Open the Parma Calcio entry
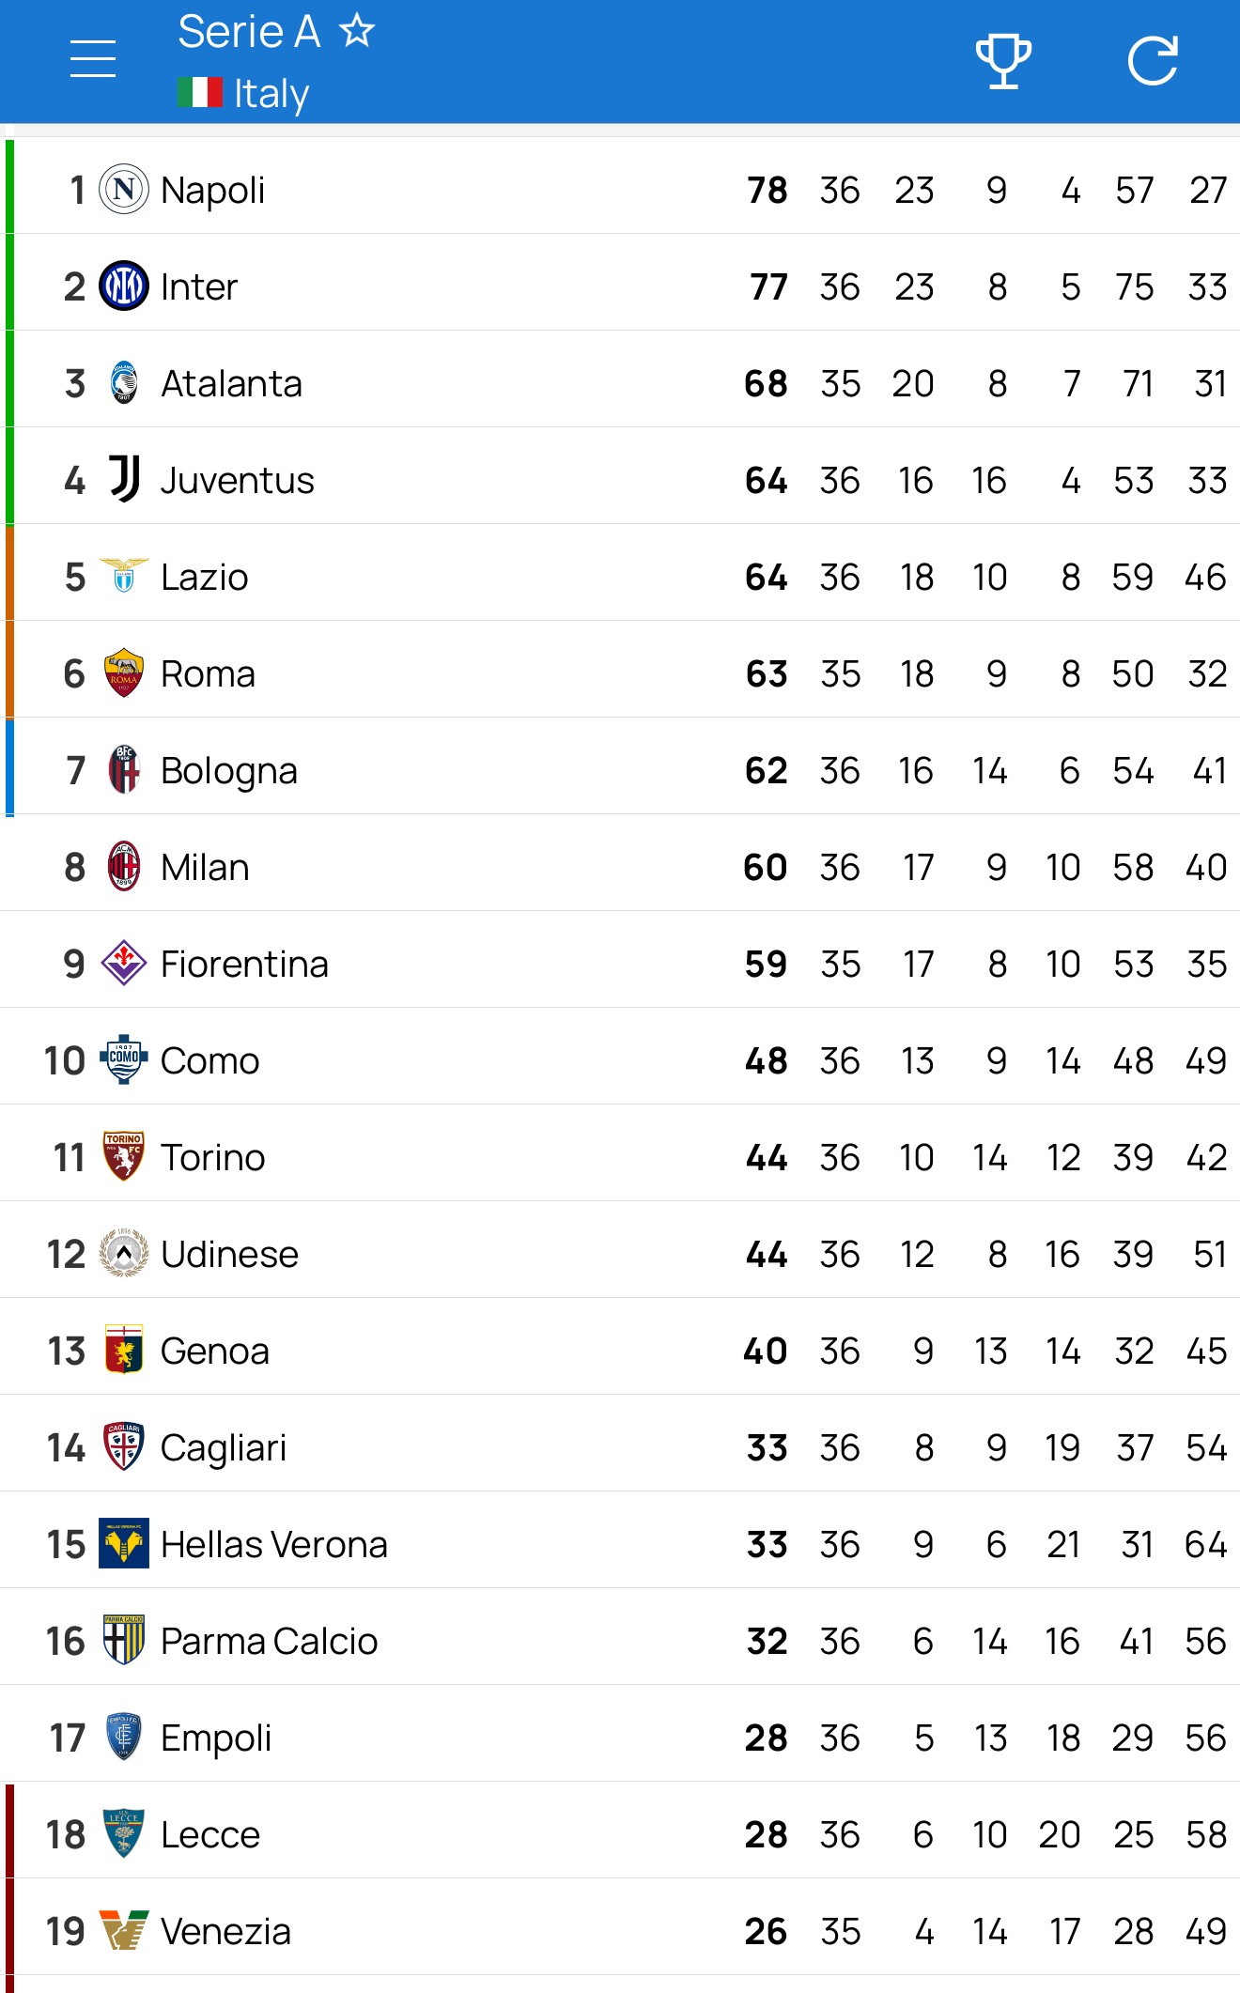The height and width of the screenshot is (1993, 1240). tap(269, 1641)
